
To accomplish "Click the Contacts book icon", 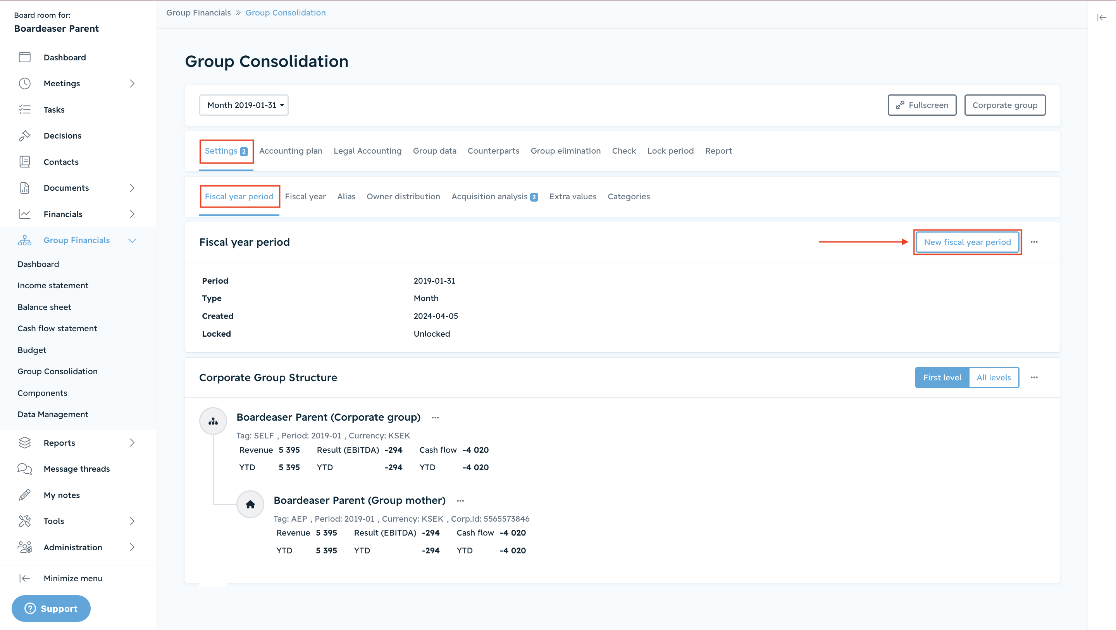I will tap(25, 162).
